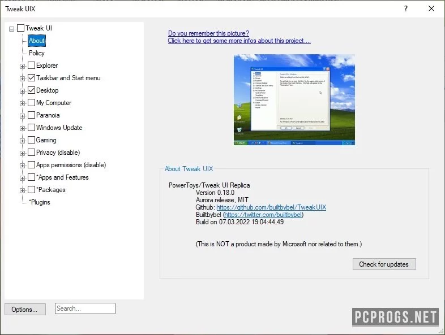Enable the Paranoia checkbox

(32, 115)
